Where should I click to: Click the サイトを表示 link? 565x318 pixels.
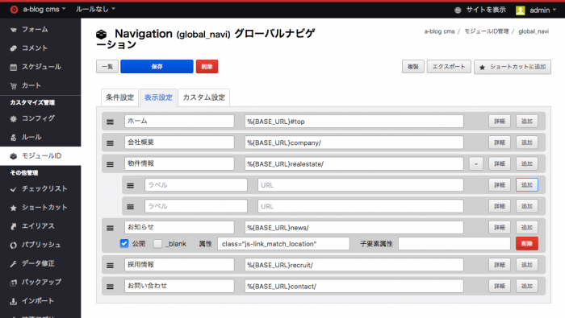point(486,10)
